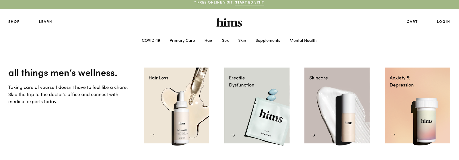Follow the START ED VISIT banner link
Screen dimensions: 459x160
pyautogui.click(x=250, y=3)
